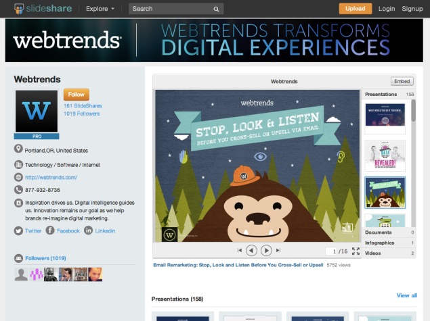
Task: Click the pink waveform follower avatar
Action: [36, 274]
